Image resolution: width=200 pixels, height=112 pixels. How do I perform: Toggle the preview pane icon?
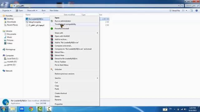tap(191, 11)
